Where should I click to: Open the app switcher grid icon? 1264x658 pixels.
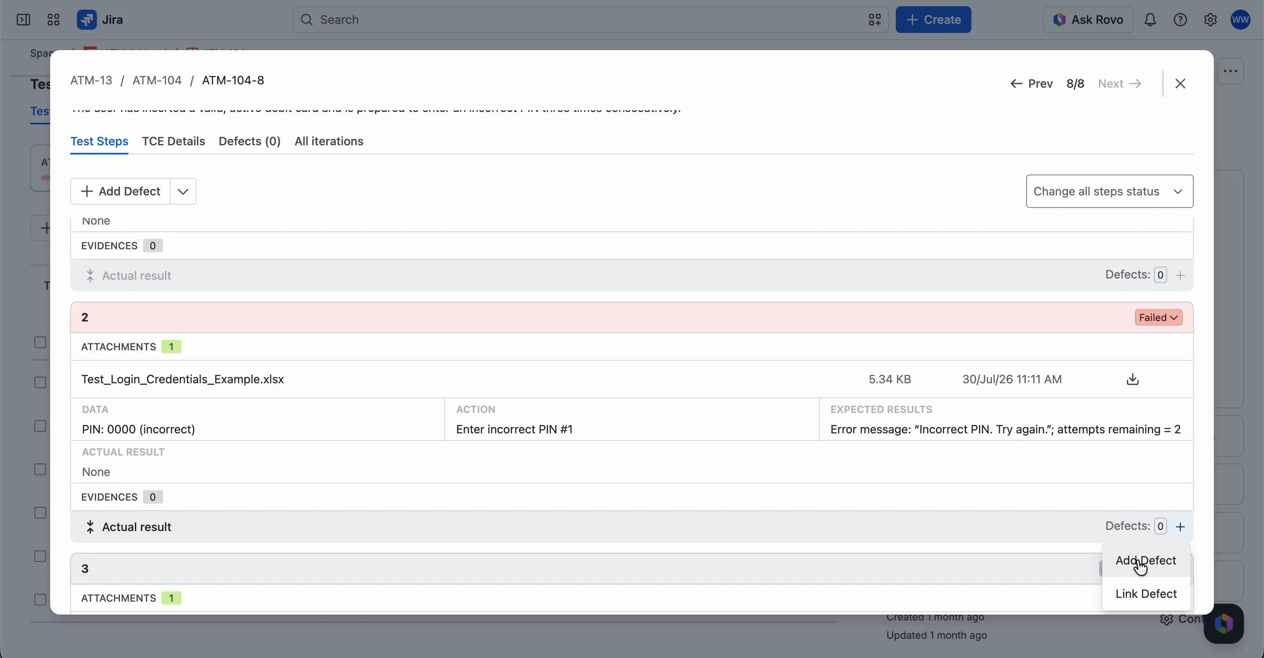(53, 20)
